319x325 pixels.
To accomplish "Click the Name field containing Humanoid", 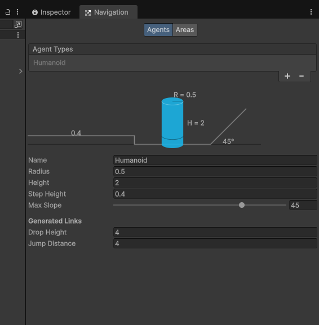I will click(x=215, y=160).
